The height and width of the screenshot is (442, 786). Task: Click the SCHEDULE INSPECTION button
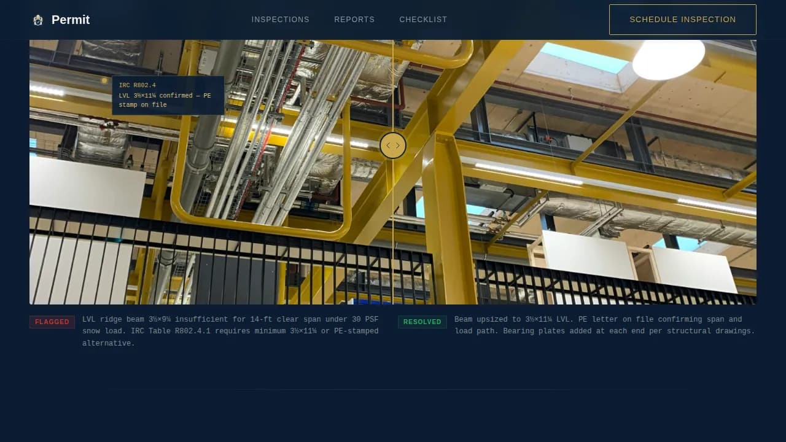[682, 20]
